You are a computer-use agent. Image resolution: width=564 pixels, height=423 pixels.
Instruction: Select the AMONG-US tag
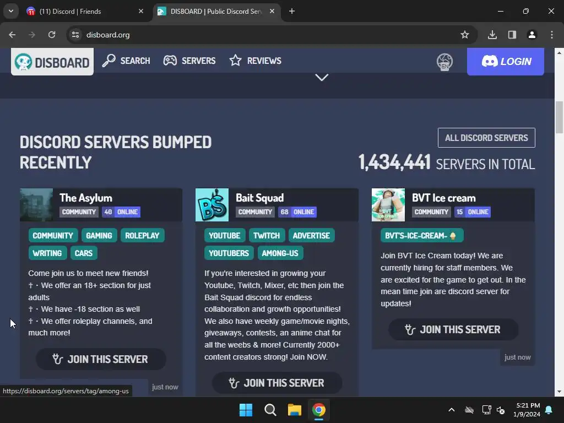[x=280, y=253]
